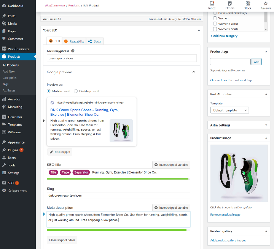The image size is (274, 249).
Task: Open the WooCommerce Inbox icon
Action: tap(212, 3)
